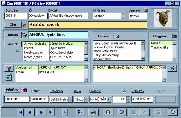Click the save floppy disk icon

133,112
